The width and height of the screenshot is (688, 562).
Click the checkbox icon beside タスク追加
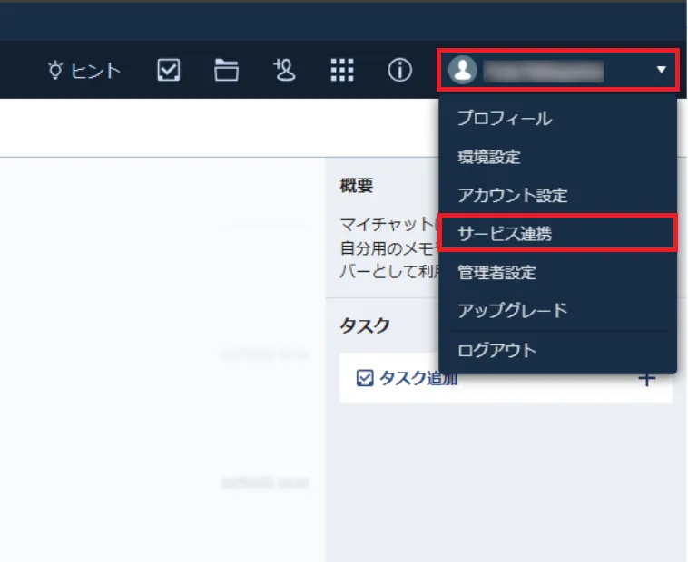coord(366,379)
